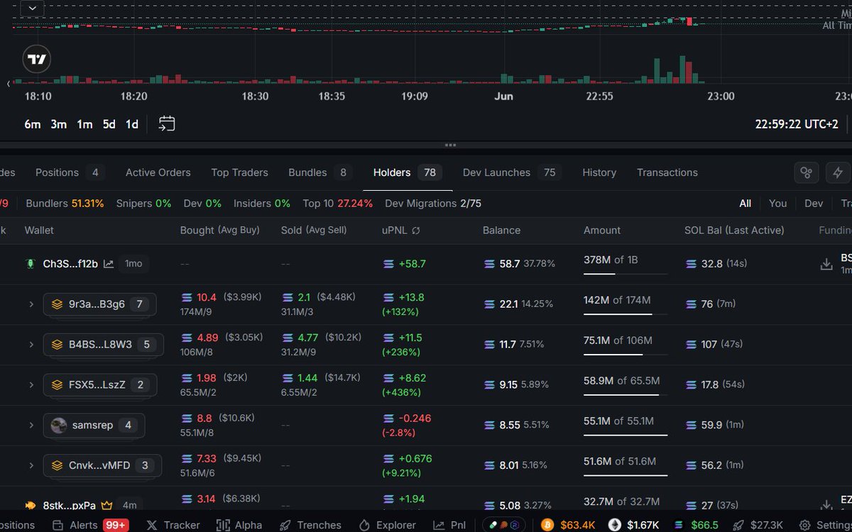Expand the Cnvk...vMFD bundle row
This screenshot has height=532, width=852.
tap(31, 465)
